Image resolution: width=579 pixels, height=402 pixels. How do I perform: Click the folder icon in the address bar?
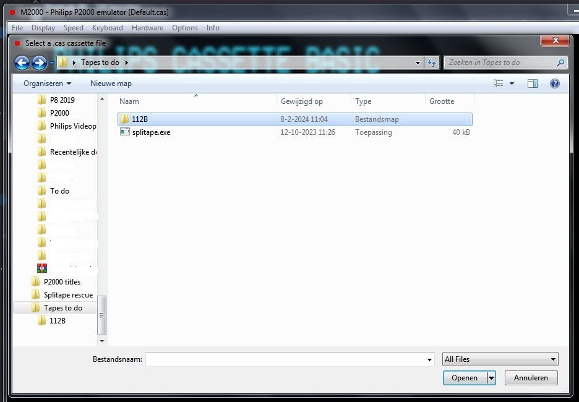click(x=62, y=62)
